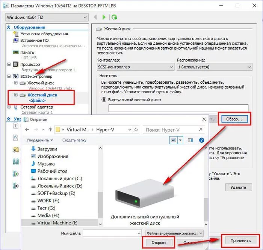Image resolution: width=263 pixels, height=250 pixels.
Task: Click the Открыть button
Action: (x=159, y=242)
